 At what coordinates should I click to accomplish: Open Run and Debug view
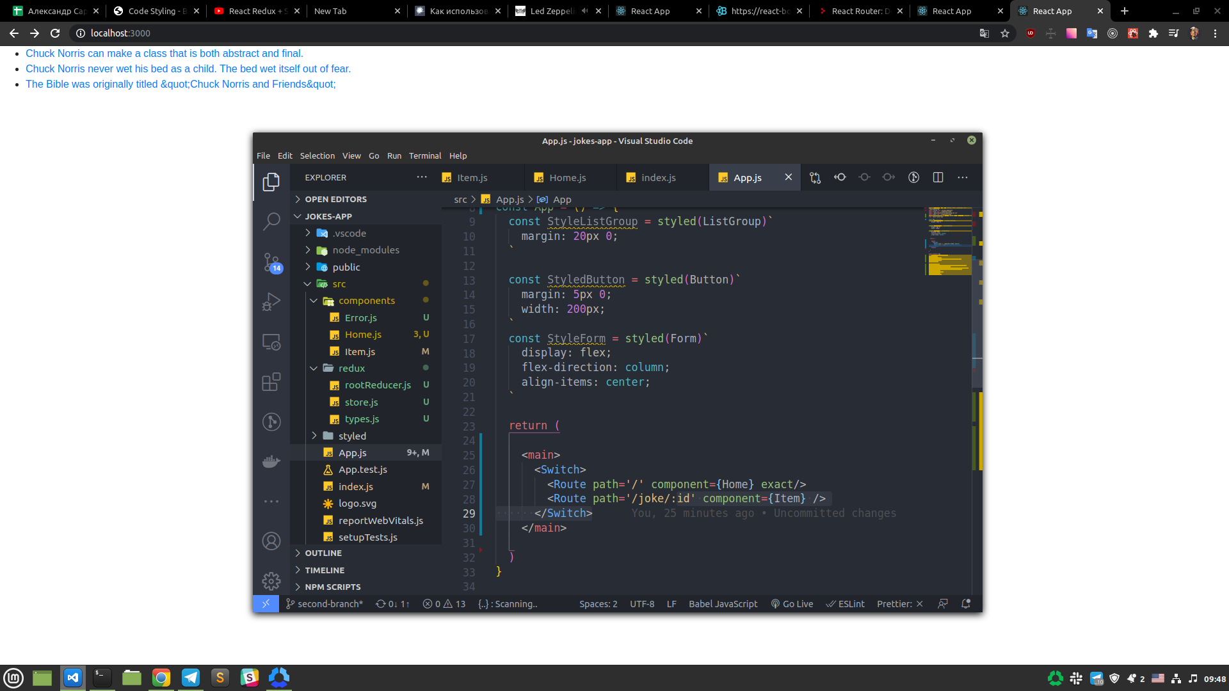pyautogui.click(x=271, y=301)
